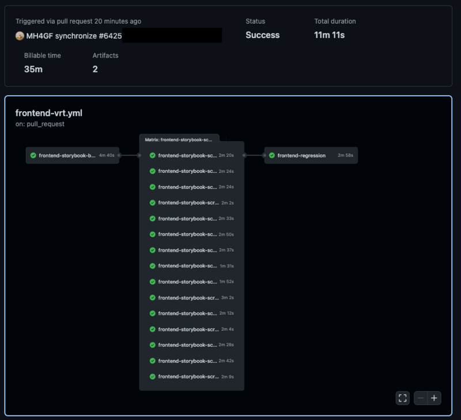Viewport: 461px width, 420px height.
Task: Click the checkmark next to the 1m 31s job
Action: pos(152,266)
